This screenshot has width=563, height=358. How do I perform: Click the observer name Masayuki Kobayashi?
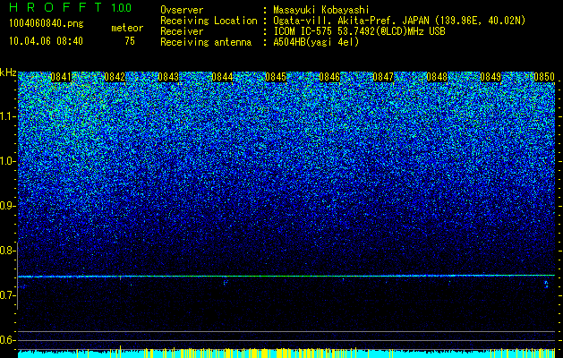click(x=321, y=10)
